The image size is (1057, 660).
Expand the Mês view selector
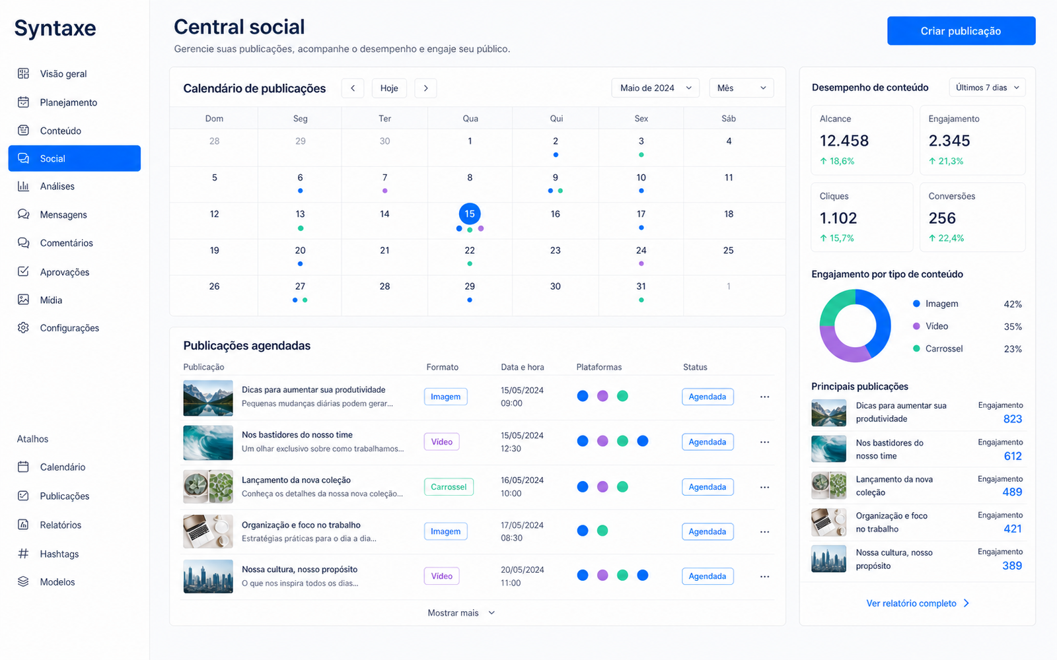pyautogui.click(x=741, y=88)
